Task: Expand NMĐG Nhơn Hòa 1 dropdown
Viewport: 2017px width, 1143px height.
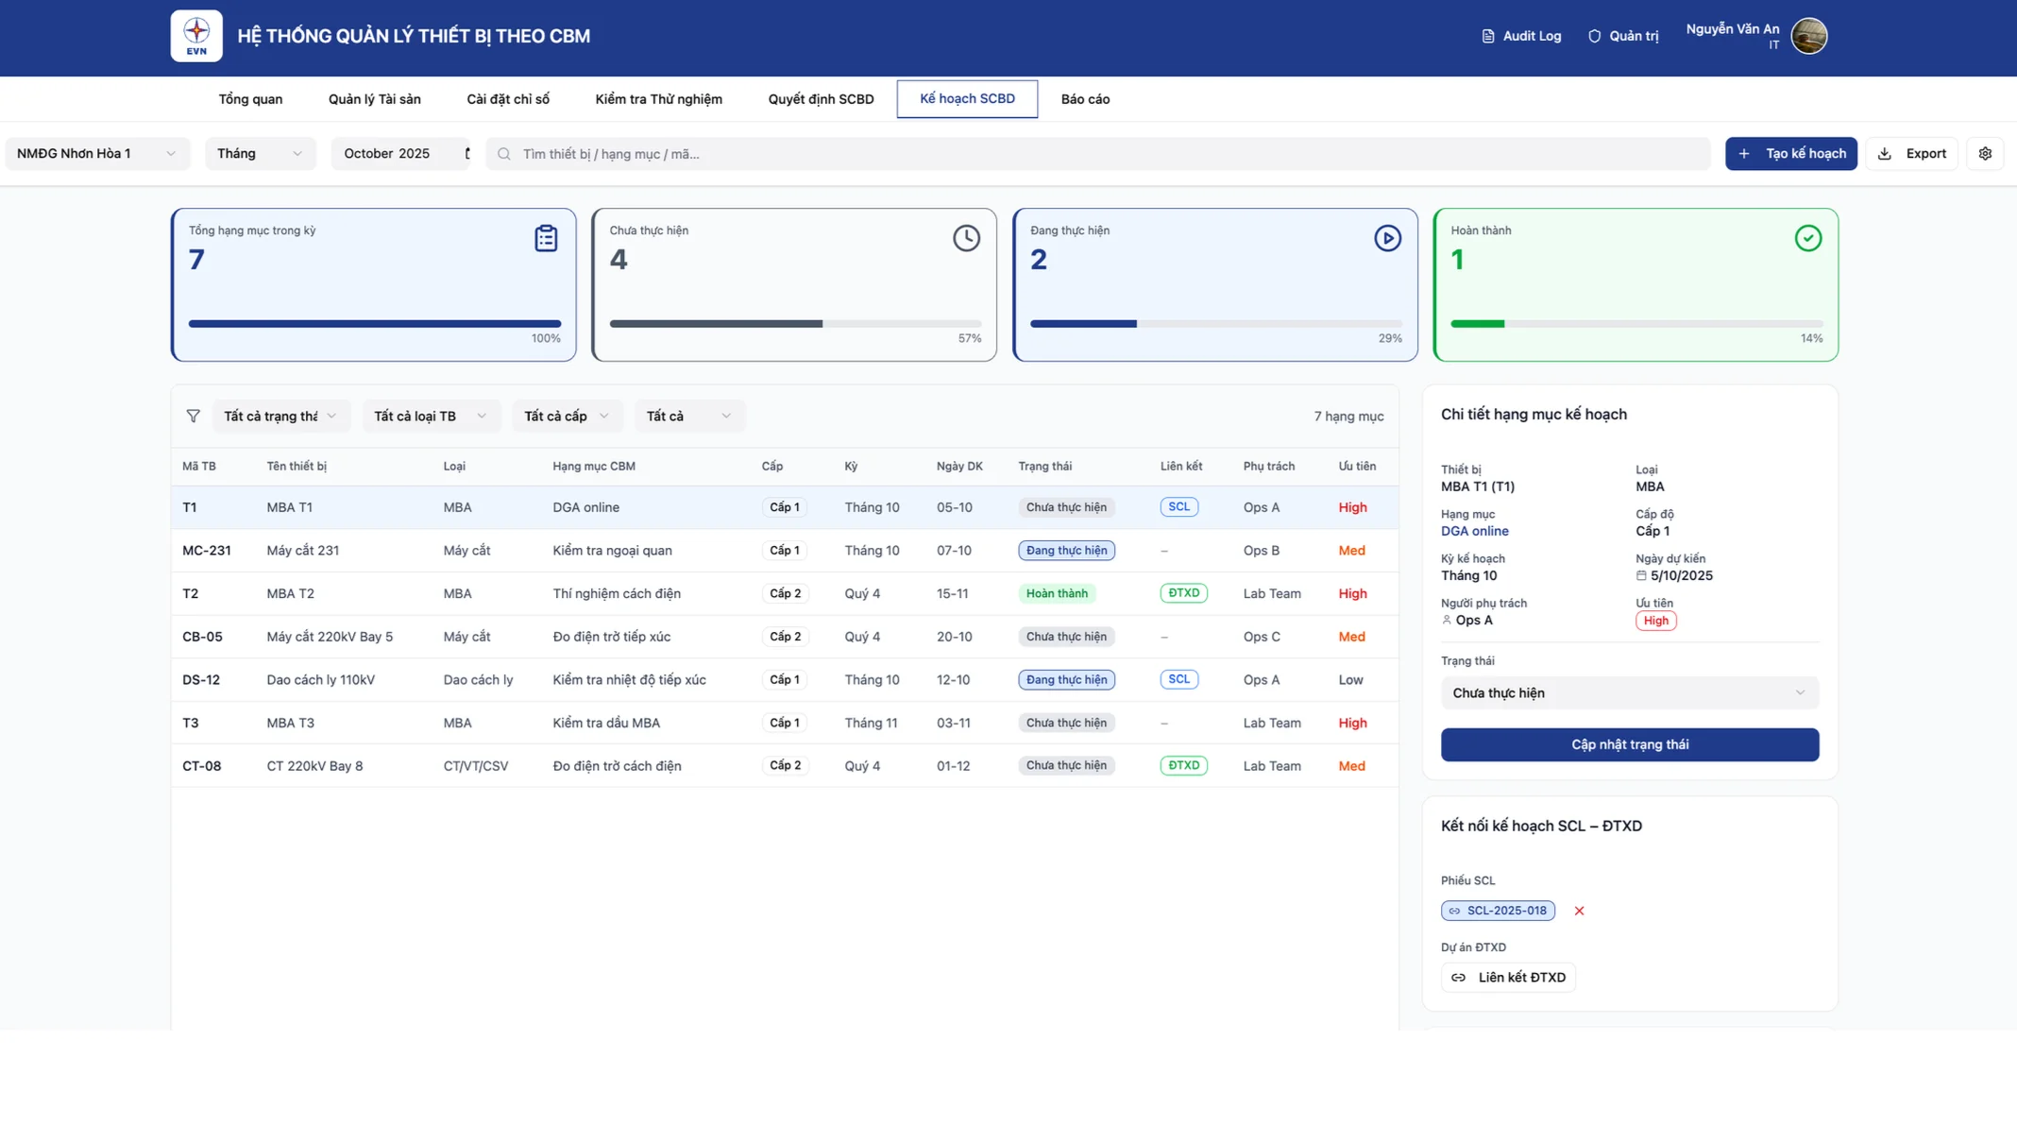Action: [98, 154]
